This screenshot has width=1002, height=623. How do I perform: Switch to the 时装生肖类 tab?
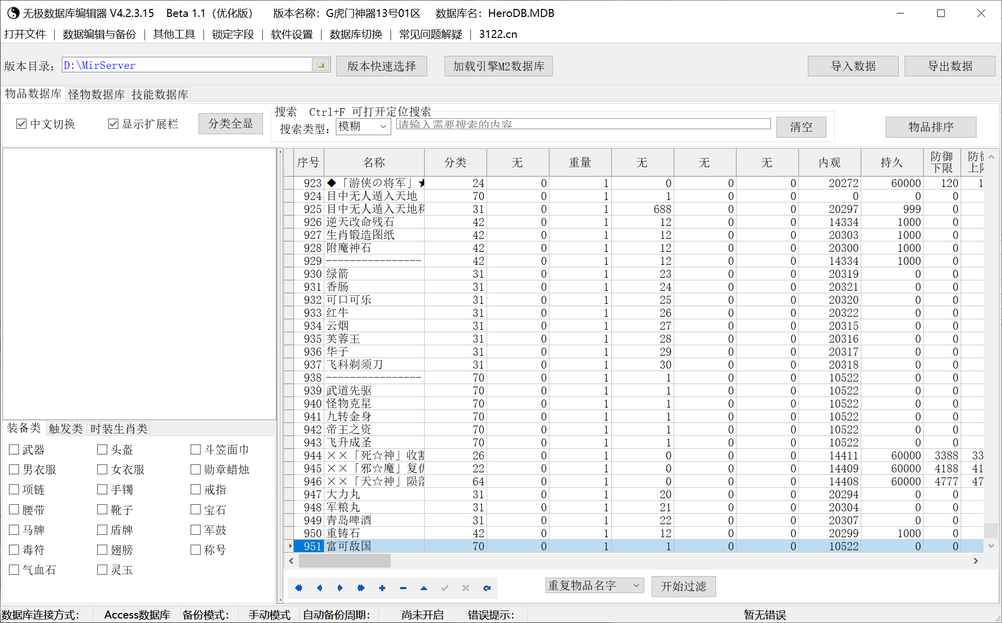(x=119, y=428)
